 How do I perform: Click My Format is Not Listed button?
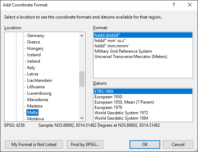point(34,145)
